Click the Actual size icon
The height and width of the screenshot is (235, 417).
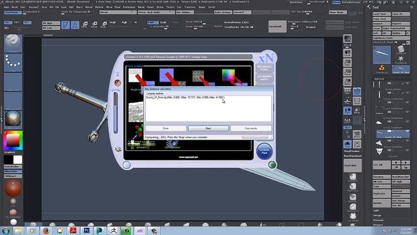coord(347,72)
